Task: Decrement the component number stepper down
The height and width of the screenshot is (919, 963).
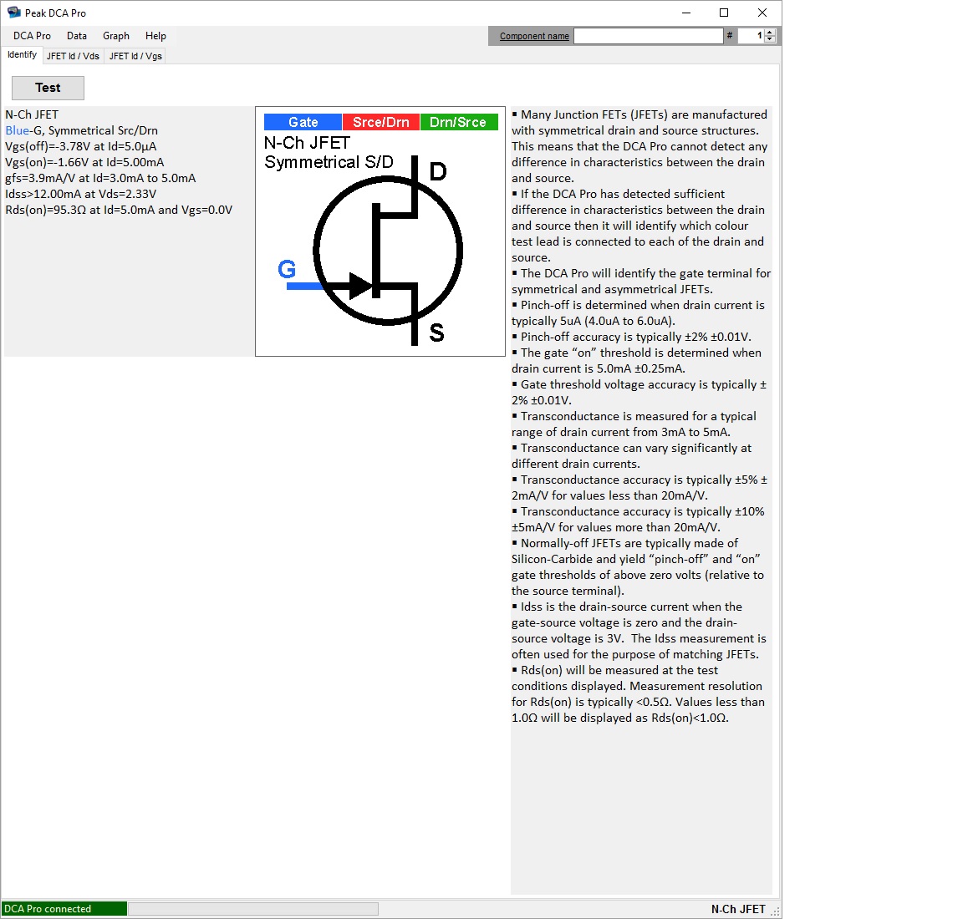Action: click(770, 39)
